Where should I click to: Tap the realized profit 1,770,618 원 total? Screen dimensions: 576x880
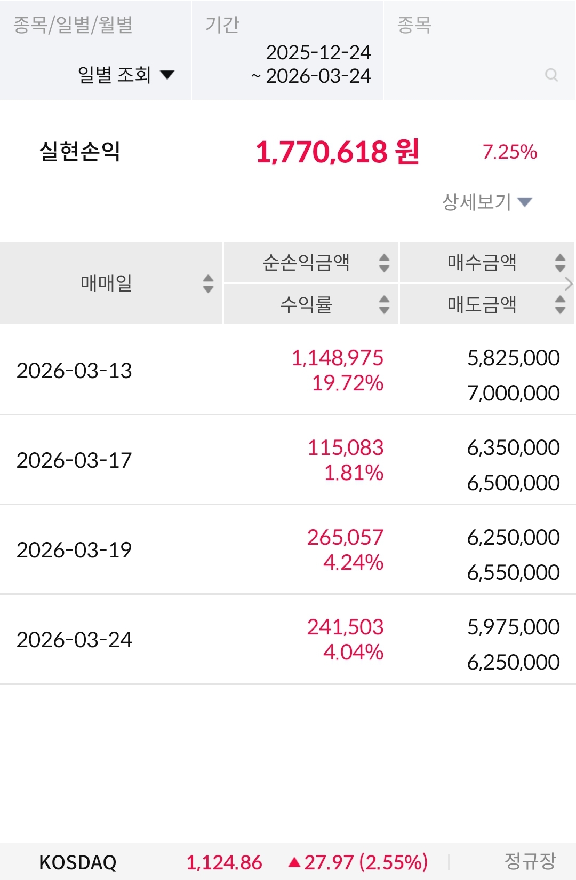click(338, 152)
